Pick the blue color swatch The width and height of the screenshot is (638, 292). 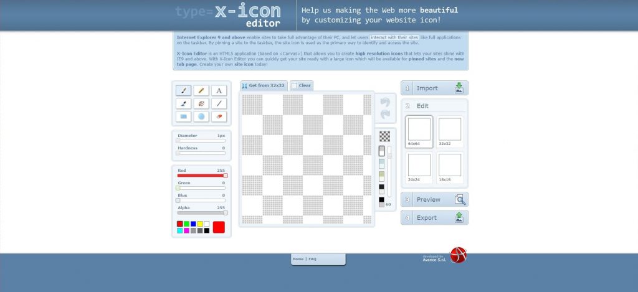[x=193, y=224]
